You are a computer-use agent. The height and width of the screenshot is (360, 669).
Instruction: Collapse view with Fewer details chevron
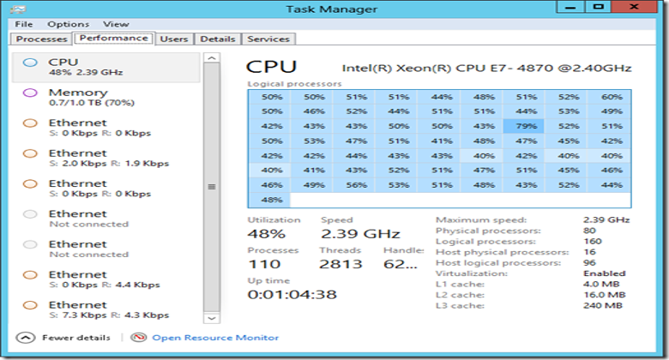point(26,338)
